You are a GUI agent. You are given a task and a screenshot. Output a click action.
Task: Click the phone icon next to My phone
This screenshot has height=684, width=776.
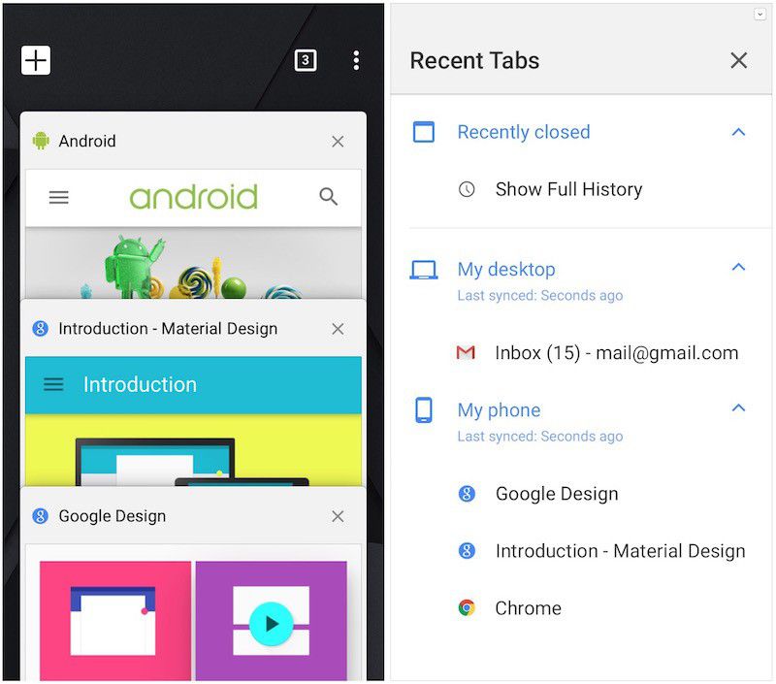(426, 409)
